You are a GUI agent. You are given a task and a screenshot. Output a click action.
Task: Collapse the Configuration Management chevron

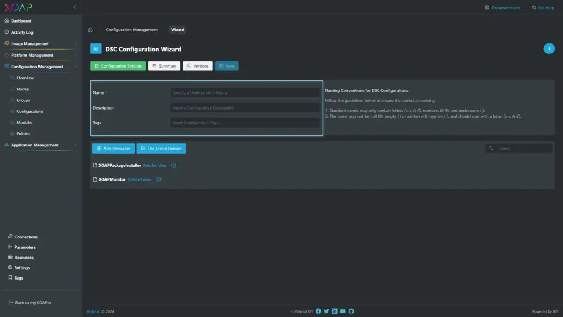tap(76, 67)
